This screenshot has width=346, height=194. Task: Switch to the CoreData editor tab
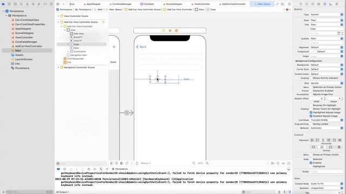click(147, 4)
